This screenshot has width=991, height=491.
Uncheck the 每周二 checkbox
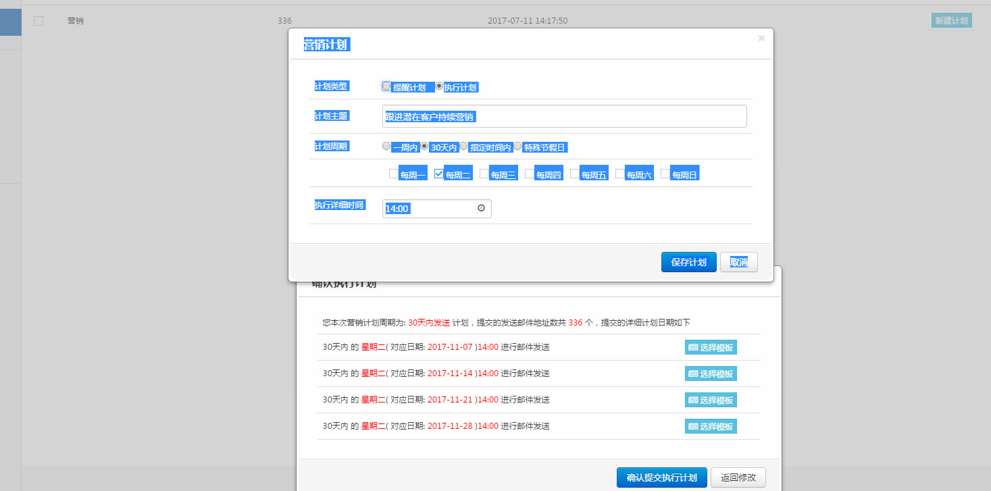[x=438, y=174]
